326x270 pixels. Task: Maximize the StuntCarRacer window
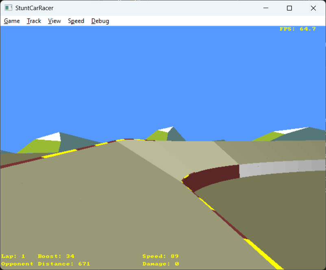(289, 8)
